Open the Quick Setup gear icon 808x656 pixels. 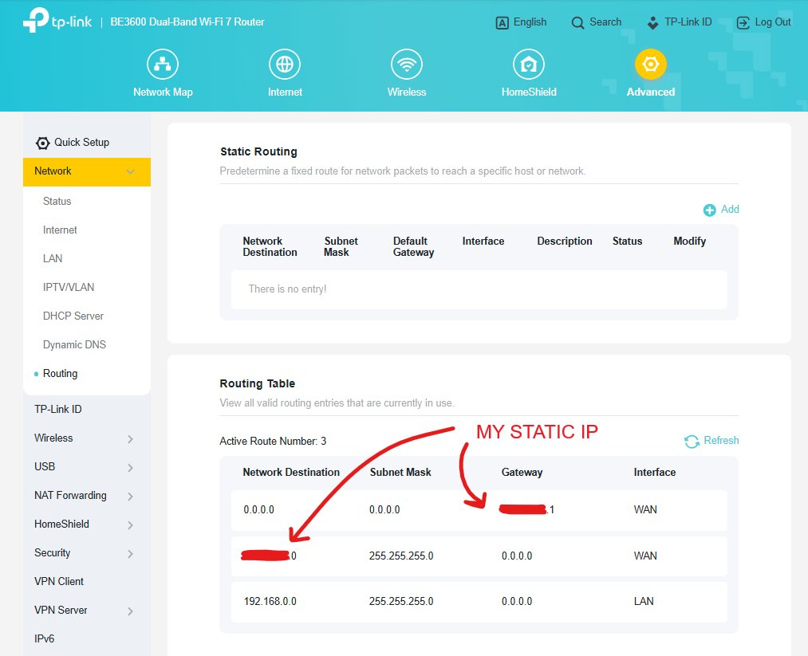(43, 143)
